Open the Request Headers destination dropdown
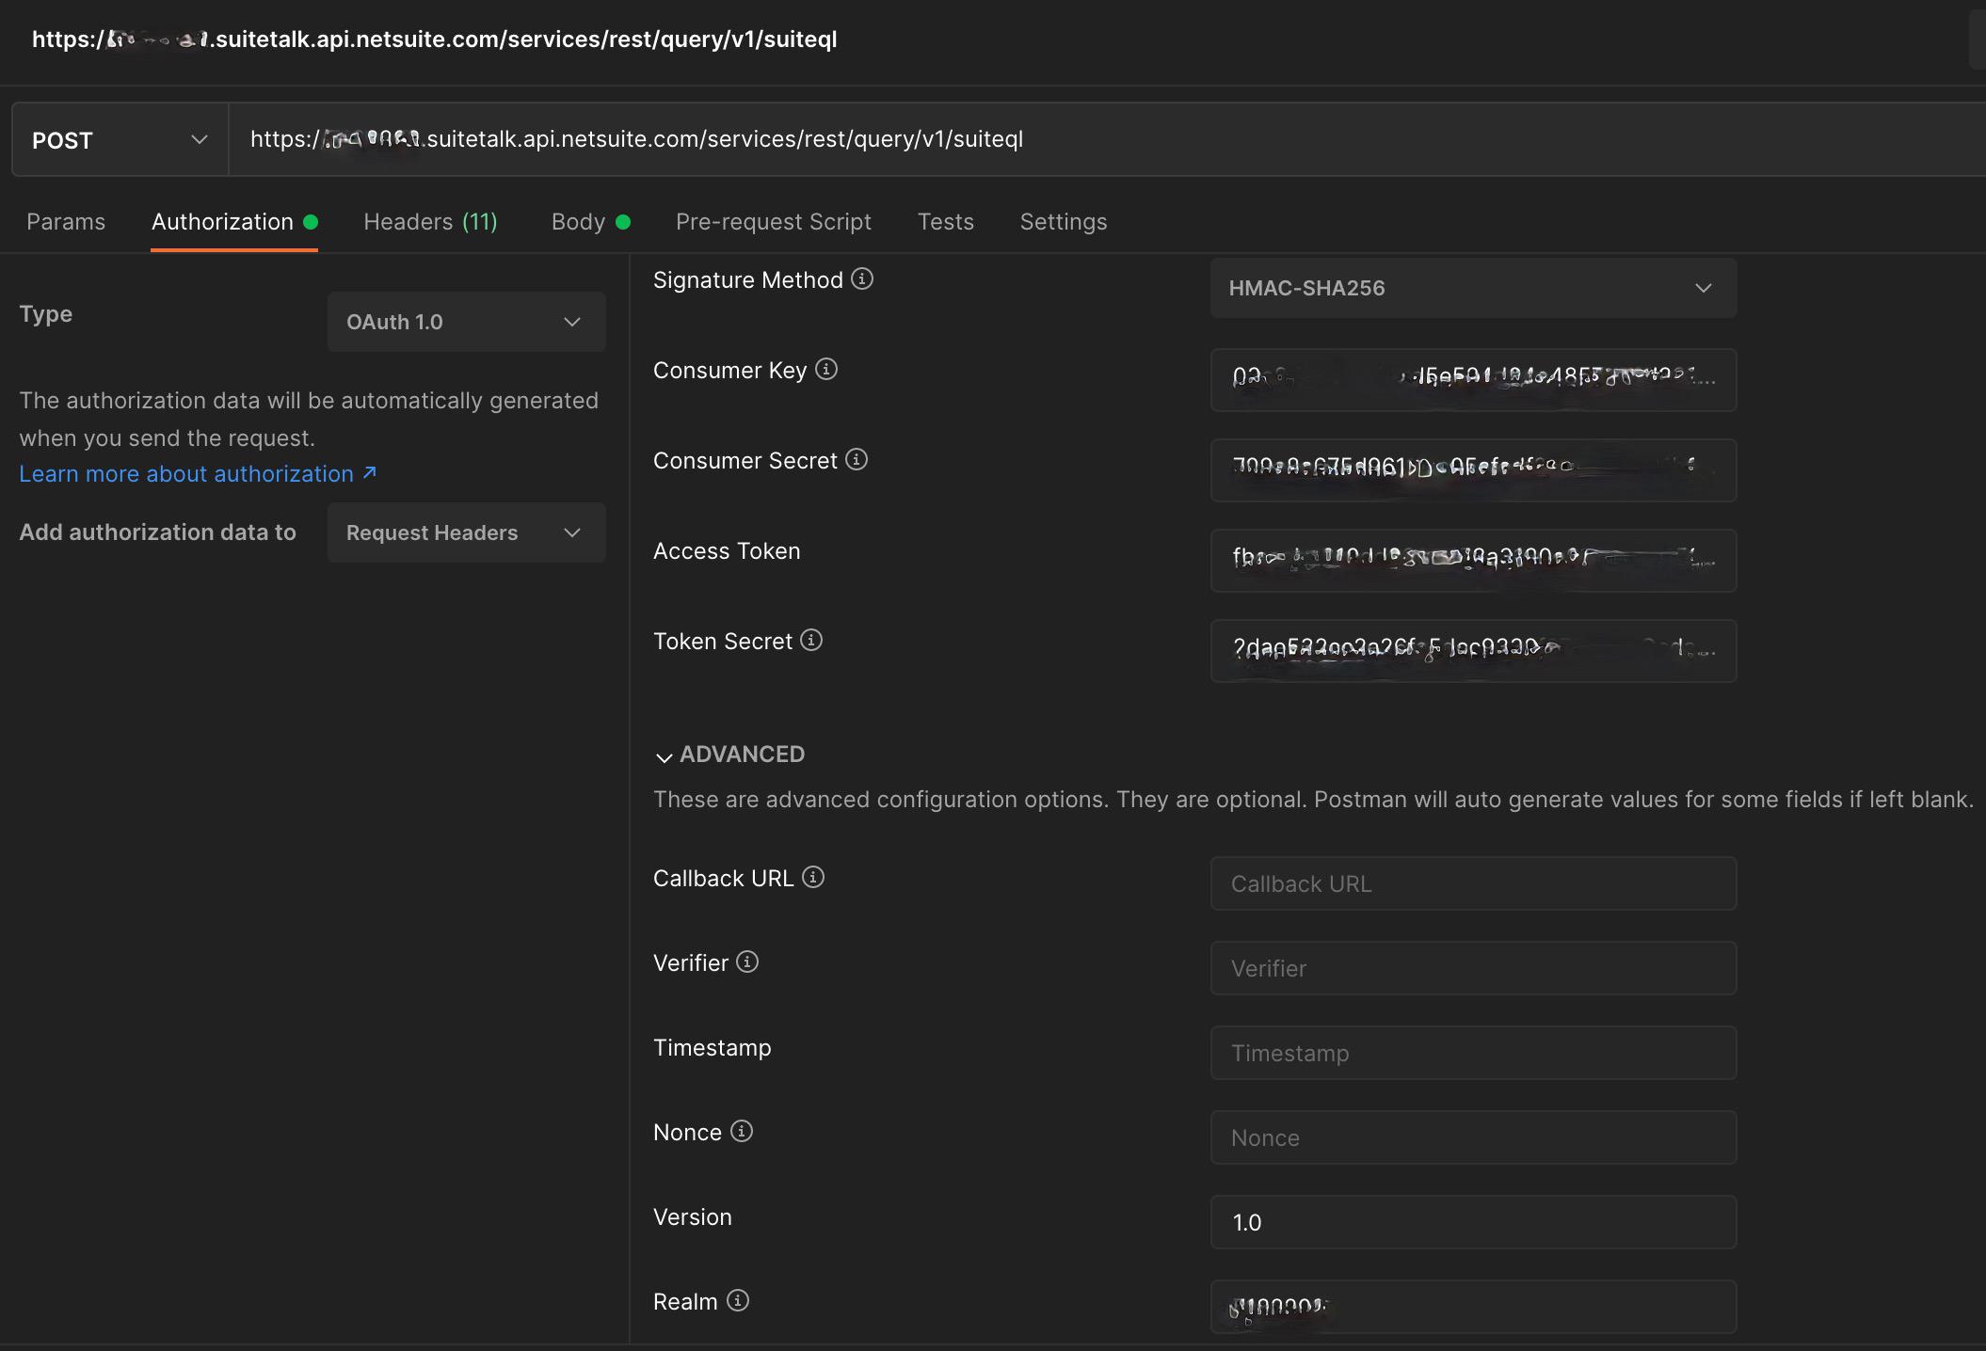This screenshot has height=1351, width=1986. click(x=466, y=532)
